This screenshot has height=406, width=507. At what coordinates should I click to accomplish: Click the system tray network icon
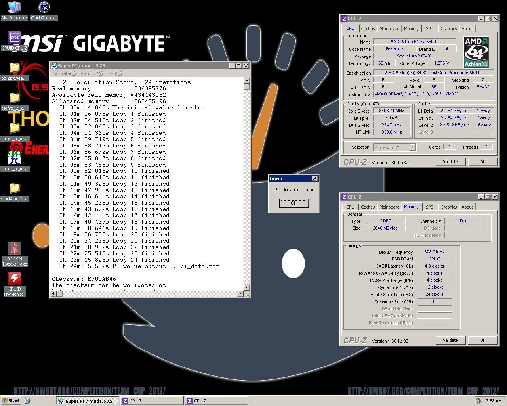[479, 401]
